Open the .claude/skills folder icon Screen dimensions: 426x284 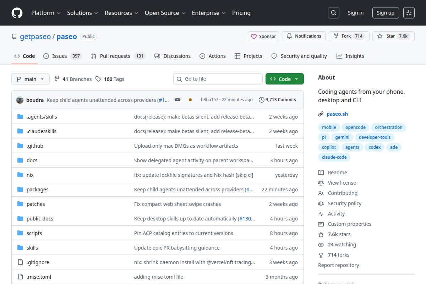click(x=20, y=131)
